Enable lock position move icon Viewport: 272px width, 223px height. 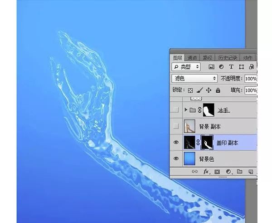point(209,90)
